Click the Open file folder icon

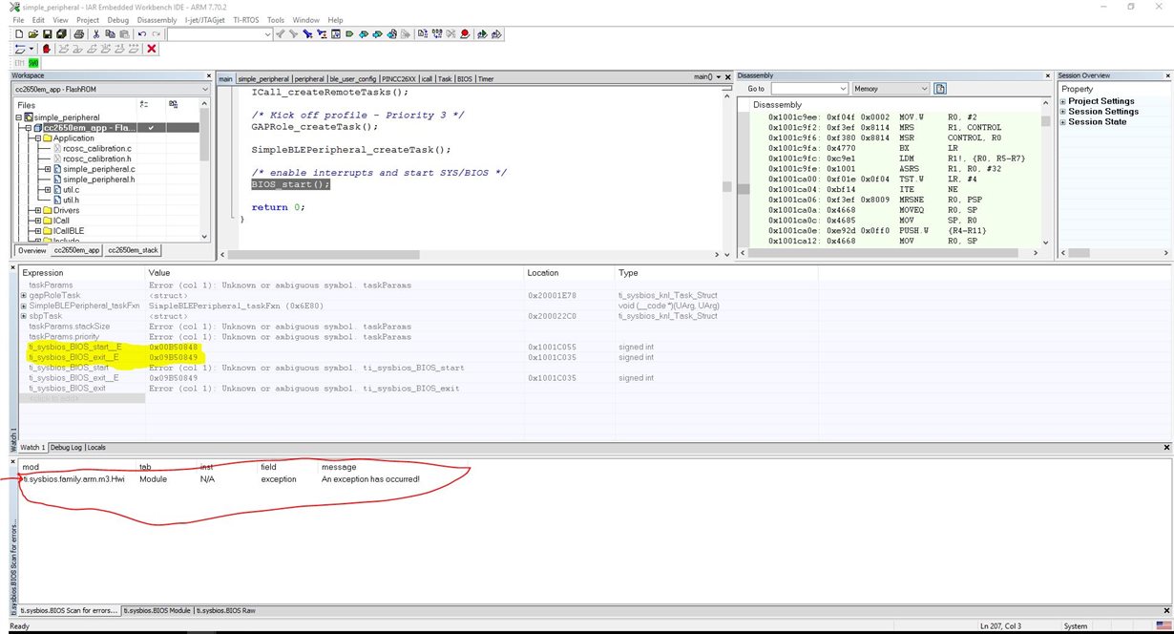tap(32, 34)
